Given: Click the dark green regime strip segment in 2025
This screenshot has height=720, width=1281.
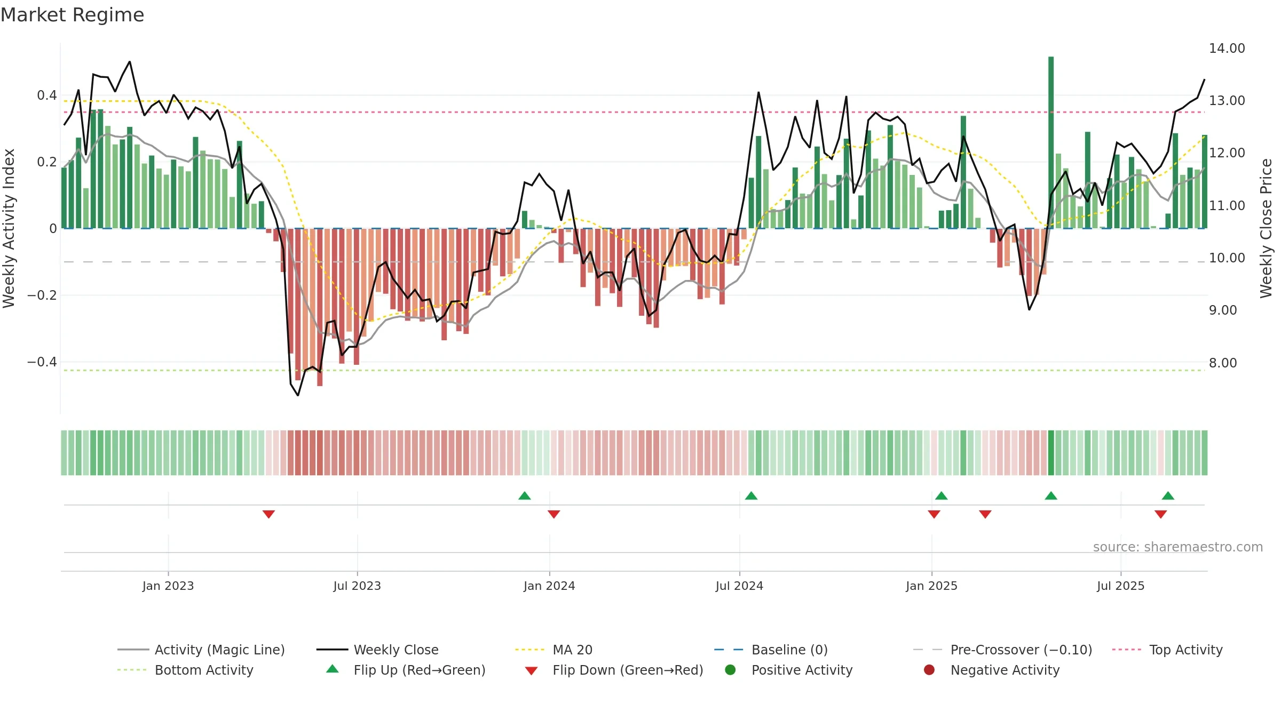Looking at the screenshot, I should (1051, 453).
